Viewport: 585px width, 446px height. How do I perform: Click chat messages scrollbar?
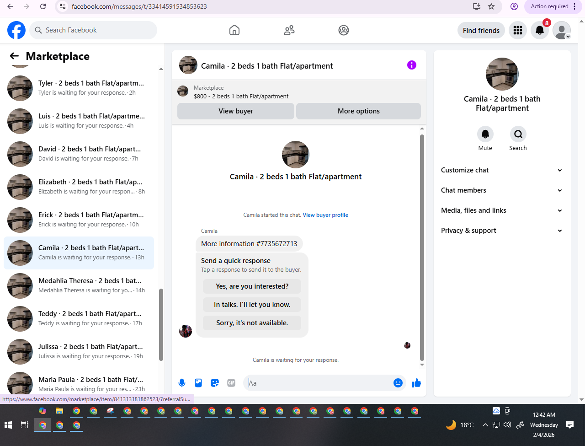[422, 247]
